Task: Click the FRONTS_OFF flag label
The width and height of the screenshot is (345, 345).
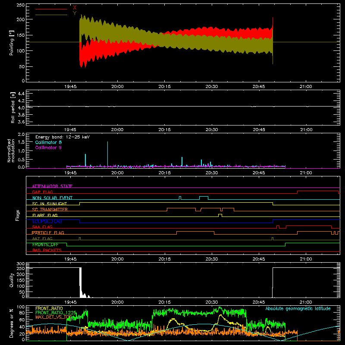Action: click(45, 245)
